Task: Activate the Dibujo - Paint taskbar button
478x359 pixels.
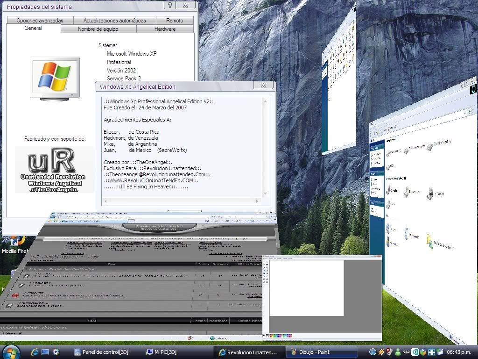Action: pyautogui.click(x=321, y=352)
